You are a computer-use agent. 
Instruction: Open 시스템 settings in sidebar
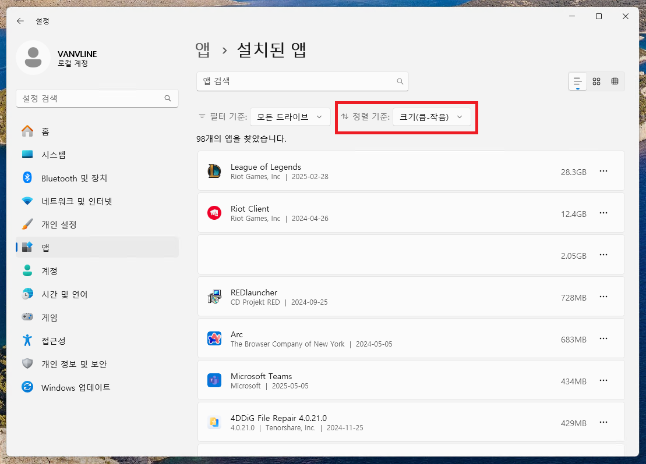tap(97, 155)
